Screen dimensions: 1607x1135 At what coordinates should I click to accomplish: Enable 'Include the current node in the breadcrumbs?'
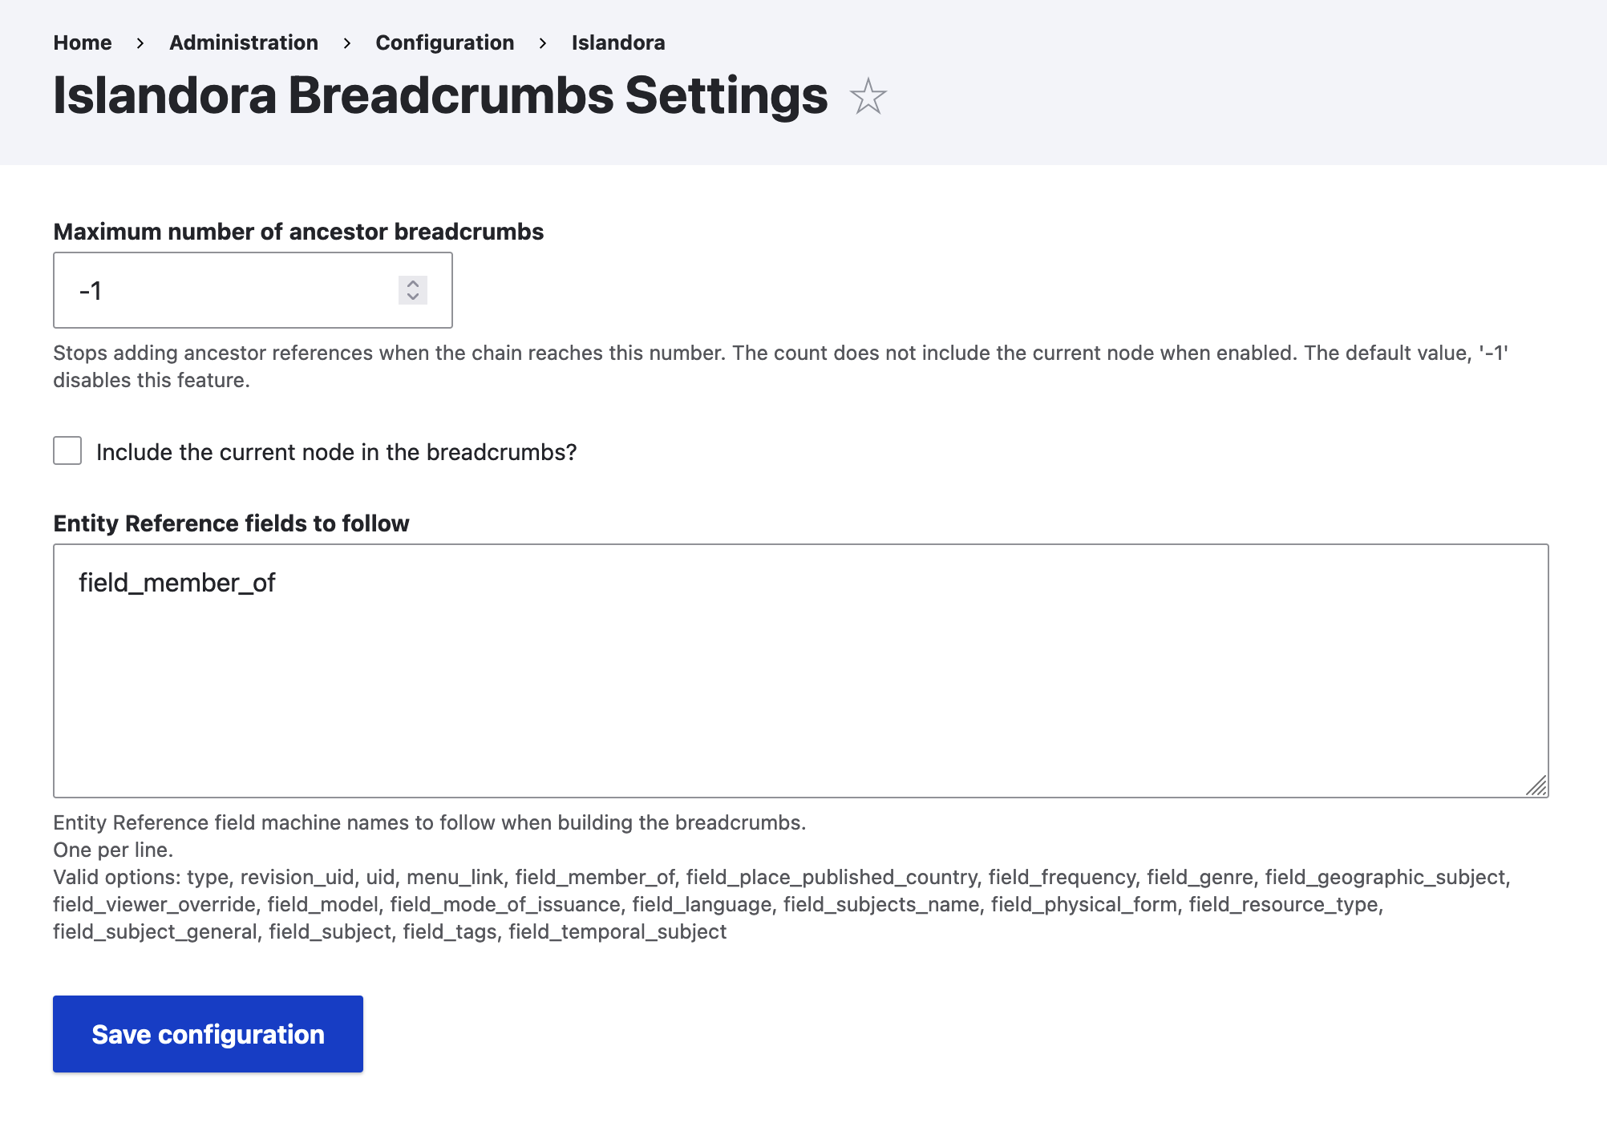pos(67,451)
